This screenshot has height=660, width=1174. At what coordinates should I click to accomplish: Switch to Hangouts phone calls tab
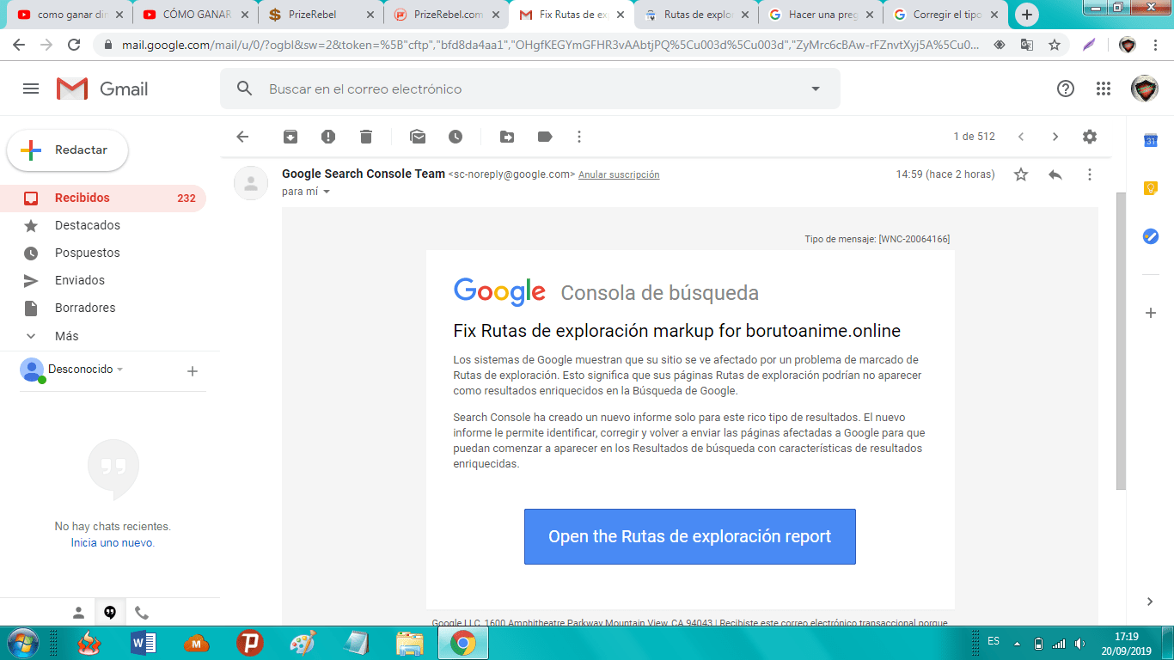pos(142,613)
